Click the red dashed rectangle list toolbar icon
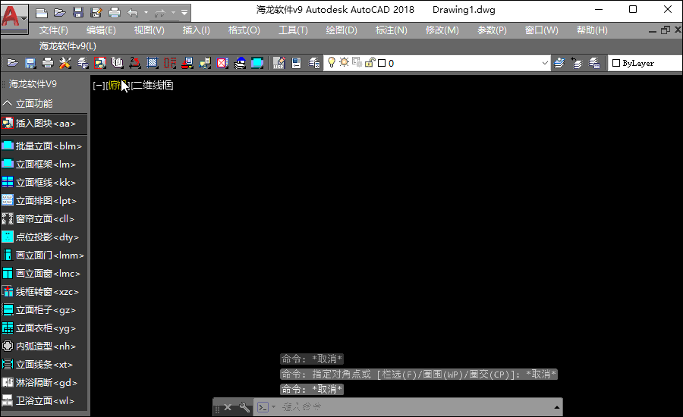 click(x=170, y=63)
